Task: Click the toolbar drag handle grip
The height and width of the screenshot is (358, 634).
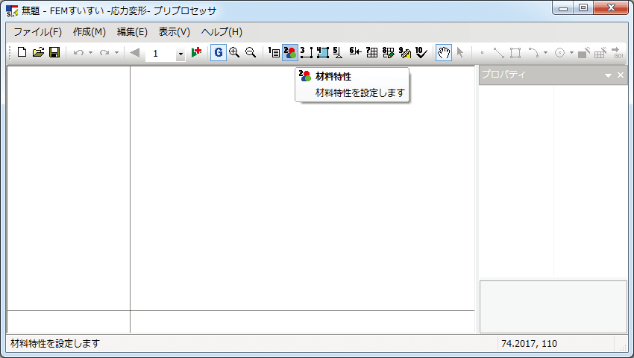Action: 10,53
